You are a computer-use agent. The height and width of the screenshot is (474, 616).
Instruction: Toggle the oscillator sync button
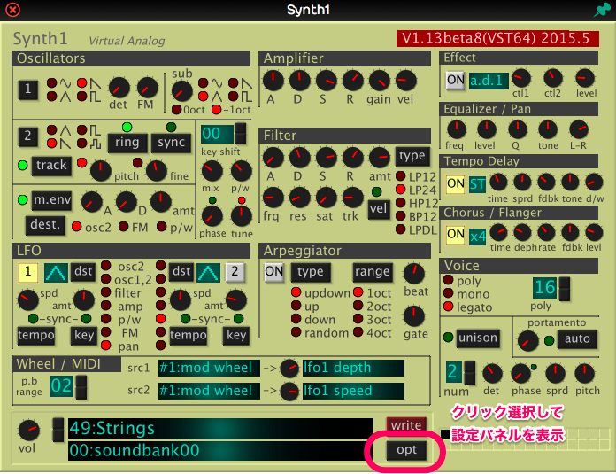[x=171, y=143]
